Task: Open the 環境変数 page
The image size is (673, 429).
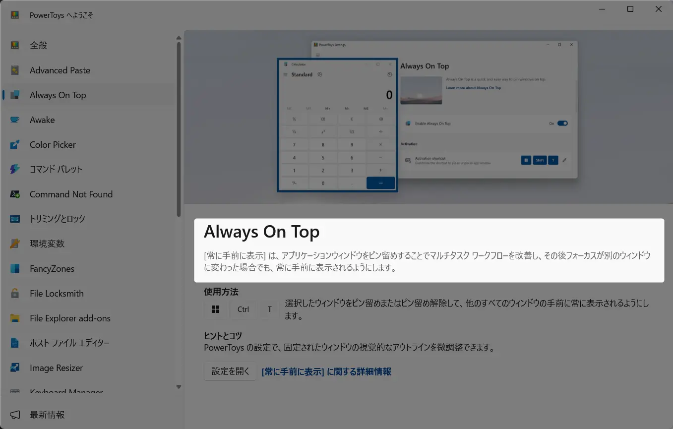Action: point(88,244)
